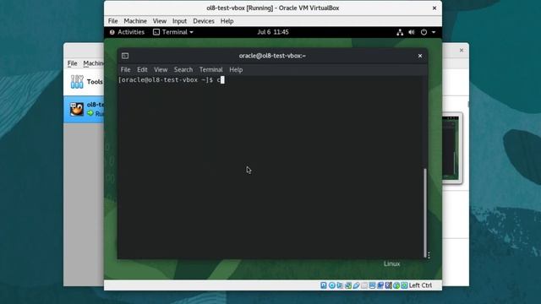Open the VM window File menu
The image size is (541, 304).
pyautogui.click(x=112, y=21)
